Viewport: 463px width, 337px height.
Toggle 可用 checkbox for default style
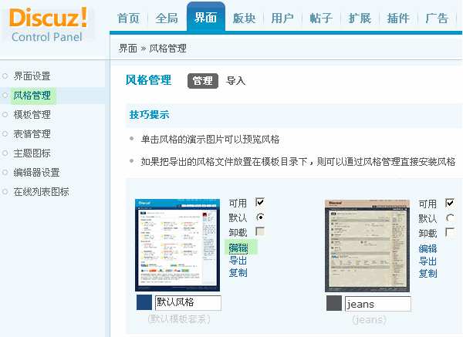click(260, 202)
